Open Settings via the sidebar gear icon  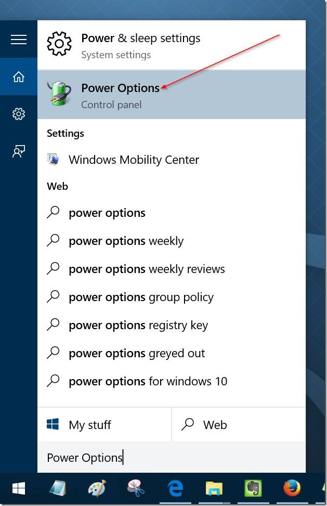coord(19,114)
